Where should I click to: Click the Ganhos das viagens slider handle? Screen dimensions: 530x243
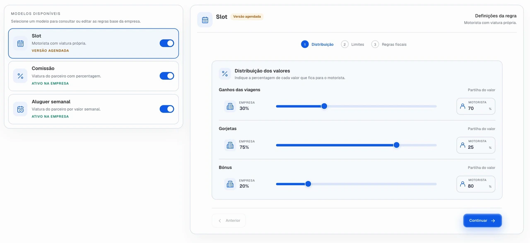tap(324, 106)
